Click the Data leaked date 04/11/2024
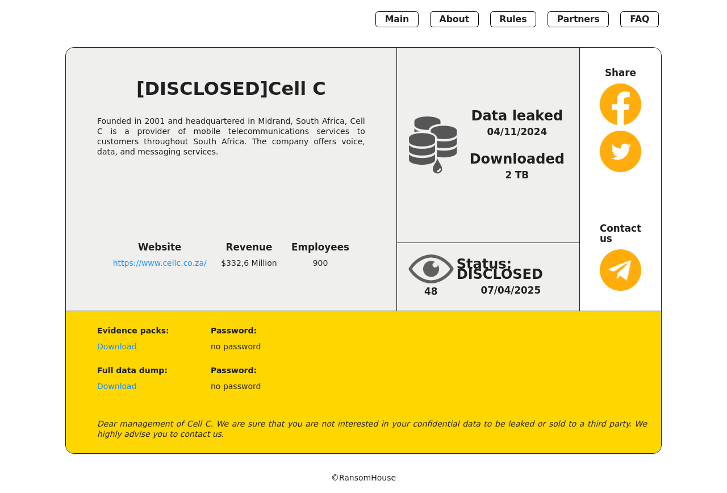The height and width of the screenshot is (493, 727). coord(517,132)
